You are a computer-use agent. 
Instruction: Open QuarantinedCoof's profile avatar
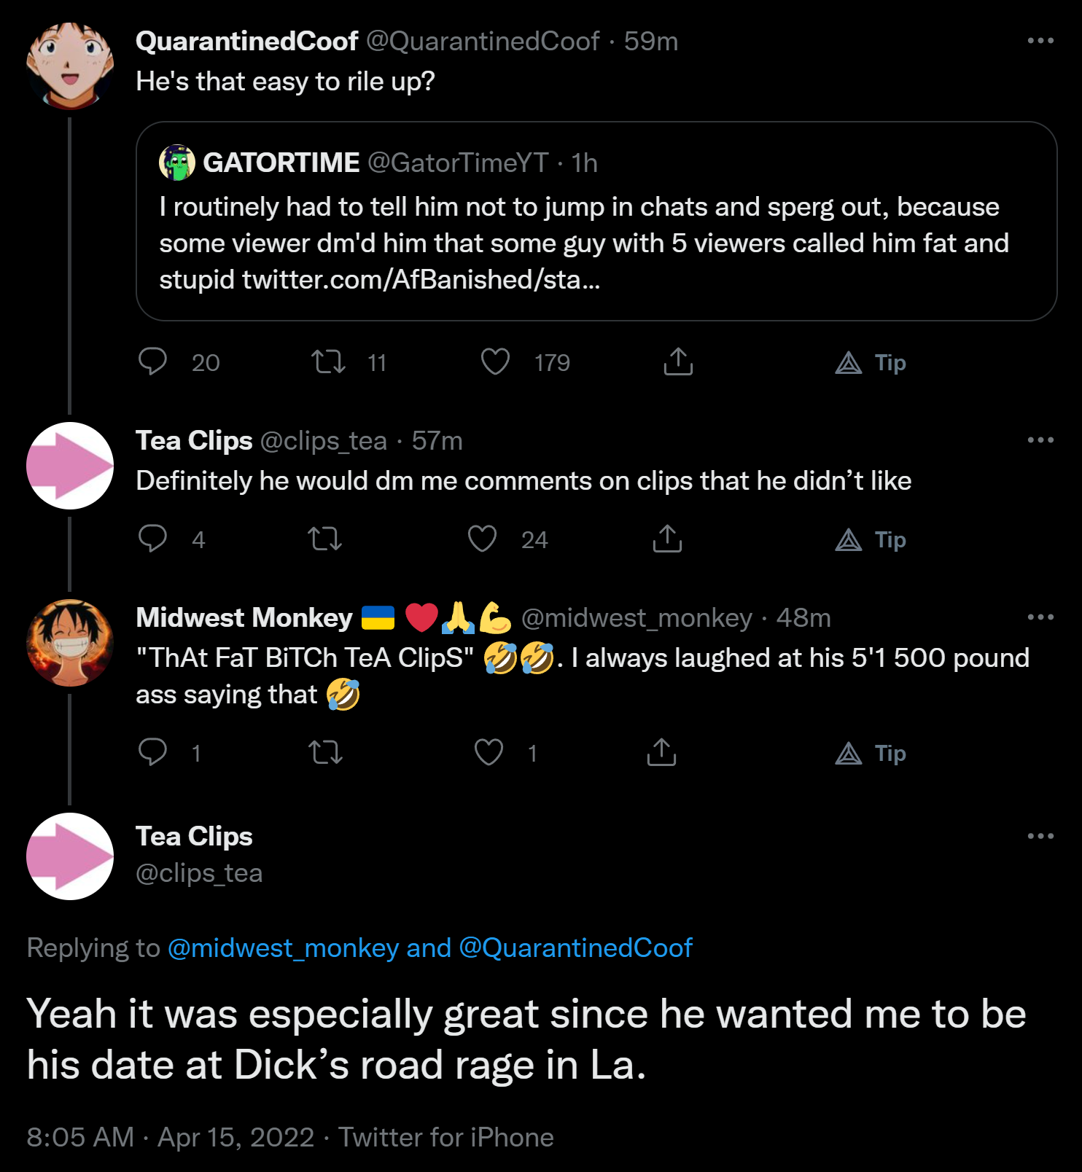70,66
